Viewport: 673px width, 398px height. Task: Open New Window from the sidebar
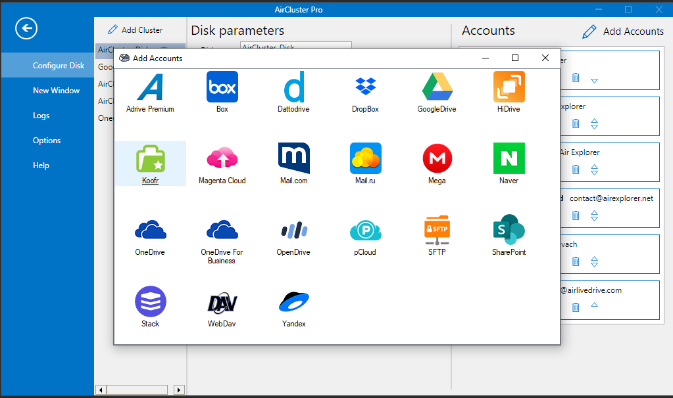click(x=56, y=91)
